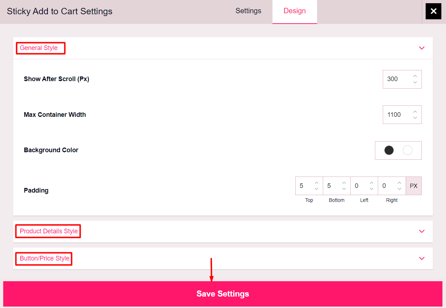Select the white background color swatch
Viewport: 446px width, 308px height.
(407, 150)
